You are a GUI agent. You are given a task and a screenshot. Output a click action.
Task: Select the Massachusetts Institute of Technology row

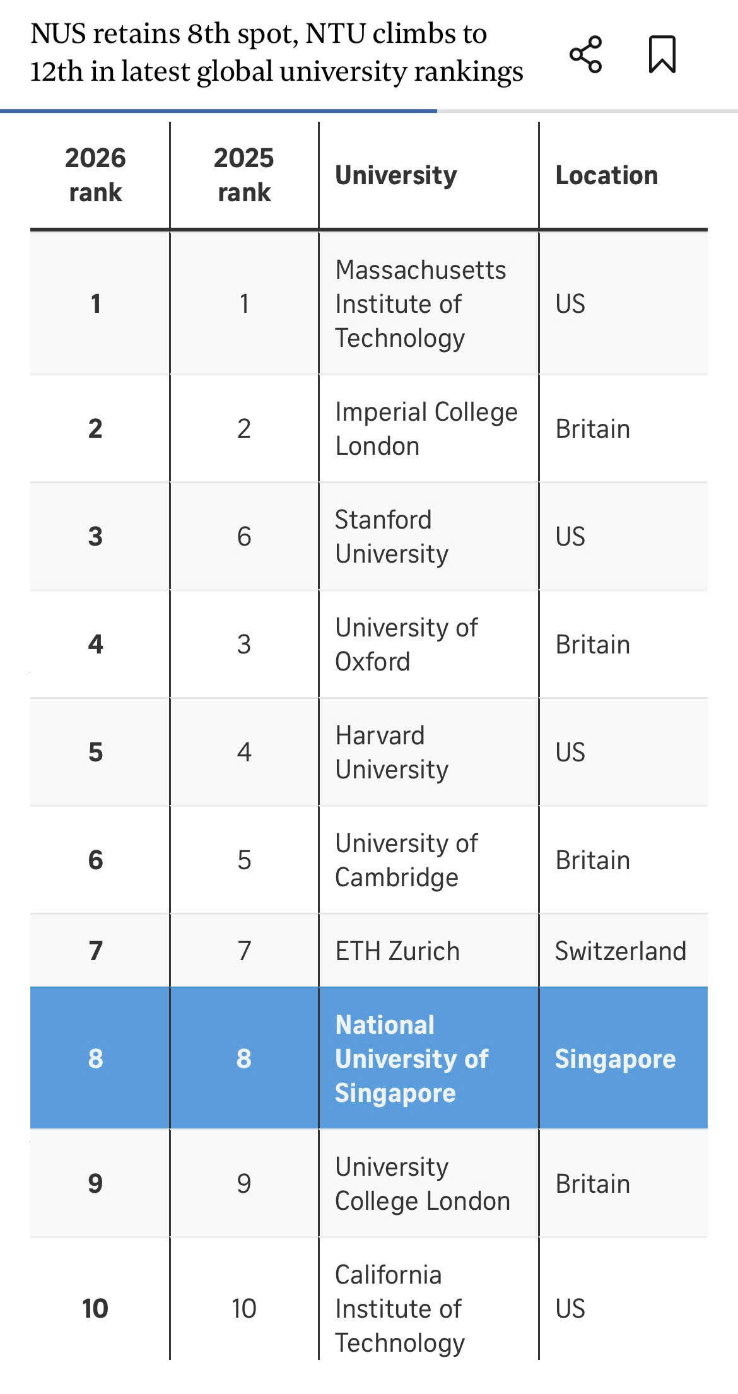point(369,303)
